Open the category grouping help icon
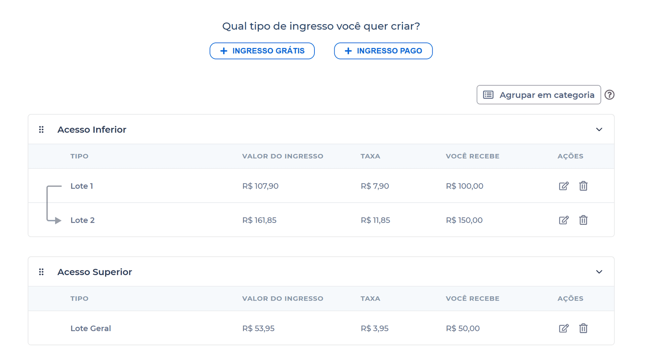Viewport: 645px width, 362px height. (609, 95)
